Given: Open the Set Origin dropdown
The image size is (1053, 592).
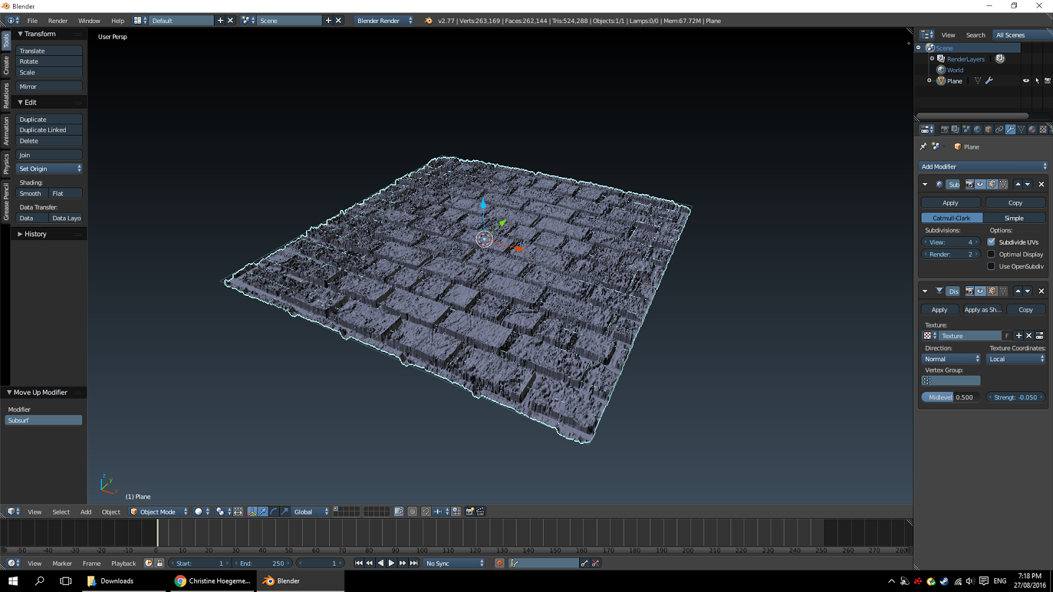Looking at the screenshot, I should click(49, 168).
